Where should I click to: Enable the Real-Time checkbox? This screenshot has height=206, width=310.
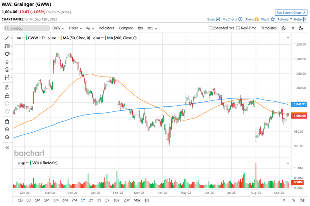238,28
